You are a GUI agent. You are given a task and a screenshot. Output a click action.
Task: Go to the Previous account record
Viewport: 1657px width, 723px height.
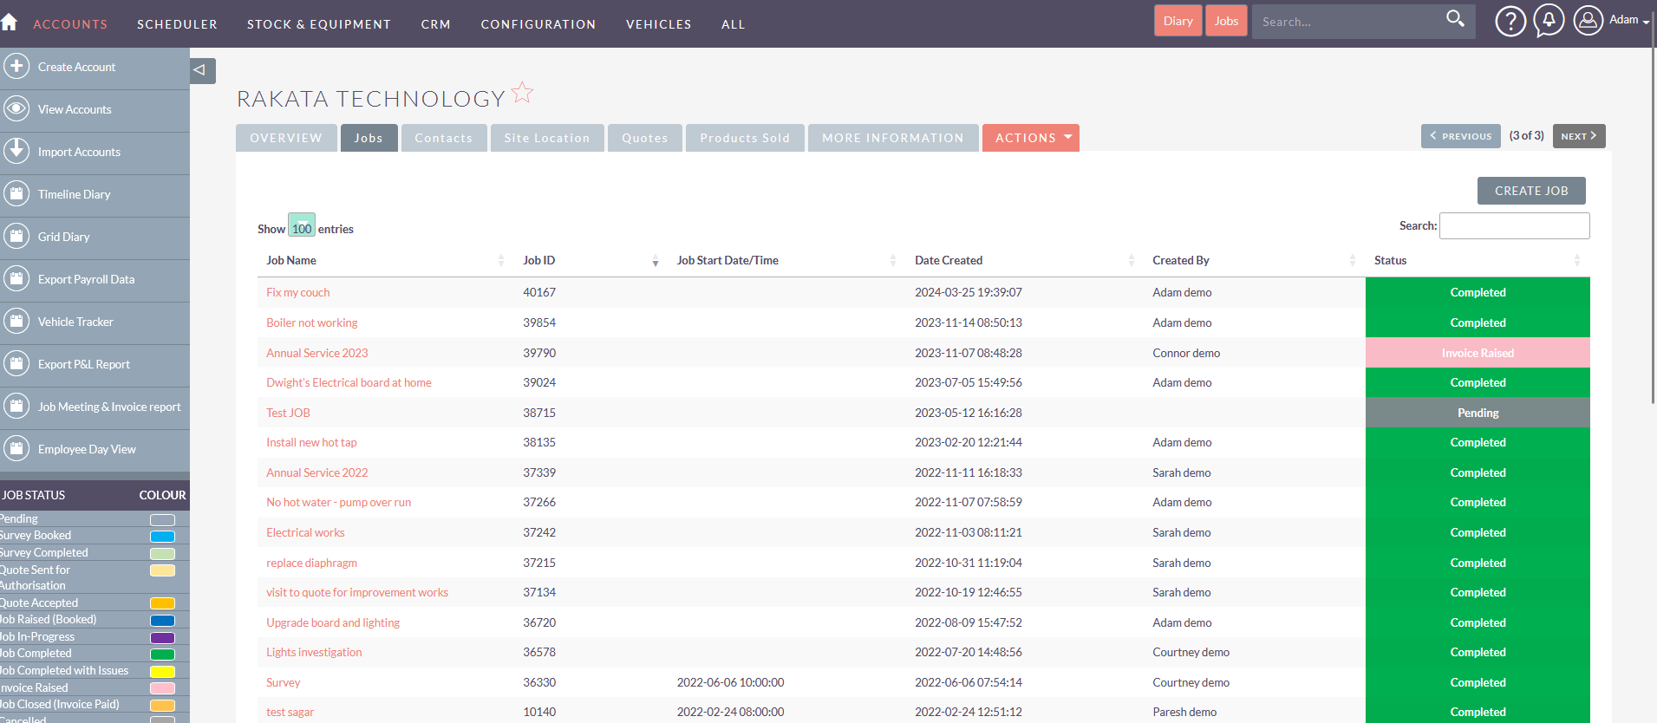point(1460,136)
